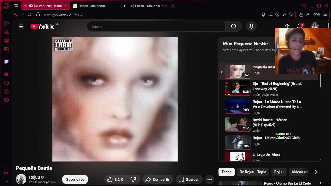This screenshot has height=186, width=331.
Task: Open the YouTube hamburger guide menu
Action: click(21, 26)
